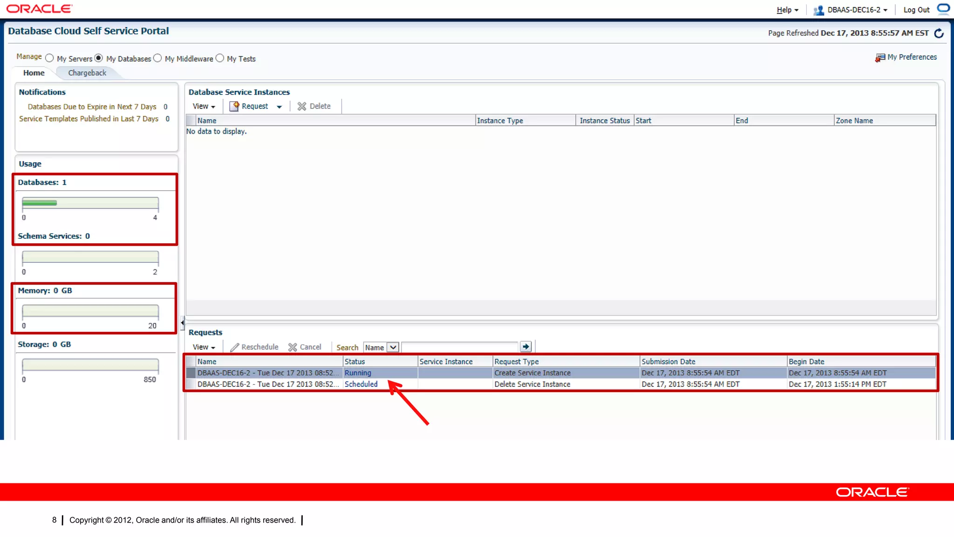Sort requests by Service Instance column header
954x537 pixels.
click(x=455, y=362)
